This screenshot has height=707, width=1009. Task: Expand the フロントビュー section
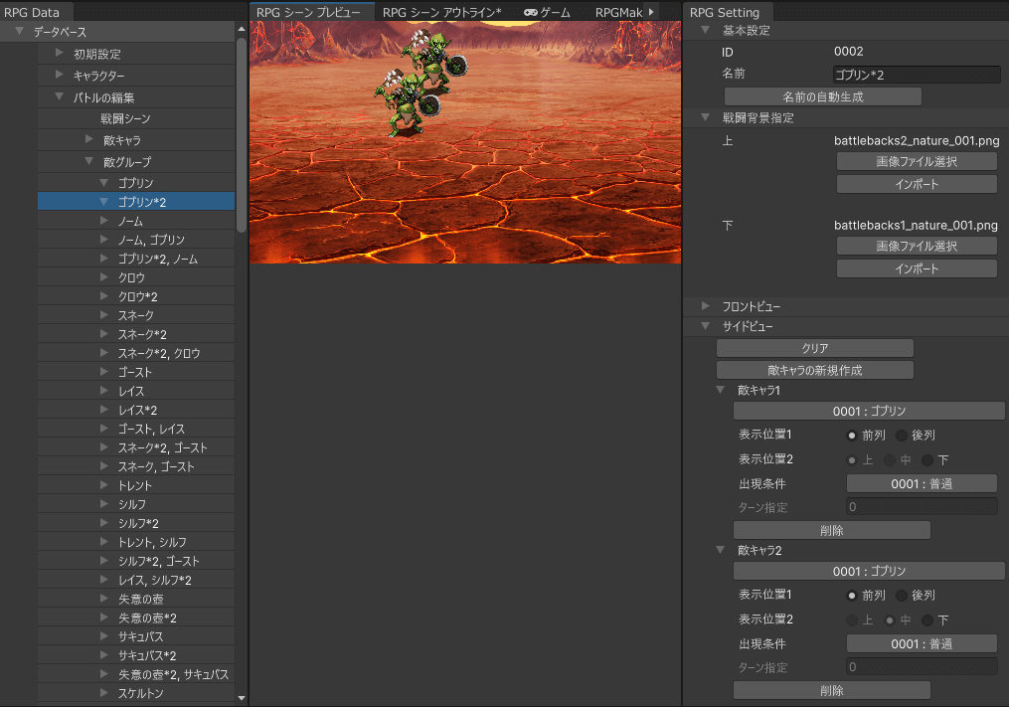[705, 306]
